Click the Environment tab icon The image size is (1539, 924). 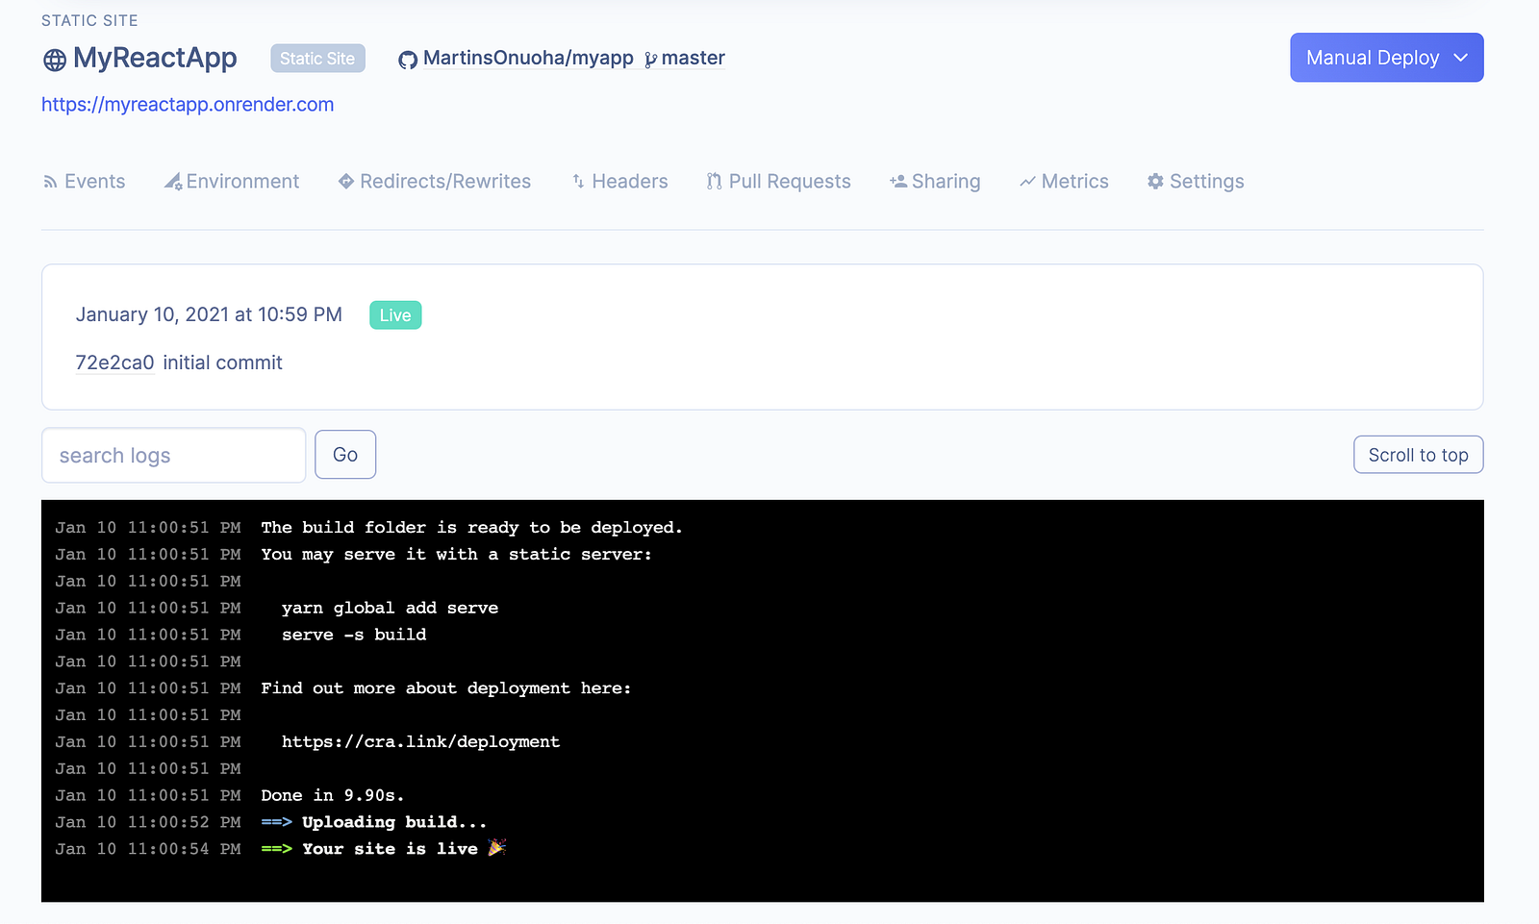(x=173, y=182)
